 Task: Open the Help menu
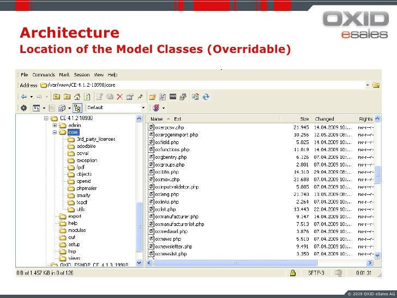point(112,75)
